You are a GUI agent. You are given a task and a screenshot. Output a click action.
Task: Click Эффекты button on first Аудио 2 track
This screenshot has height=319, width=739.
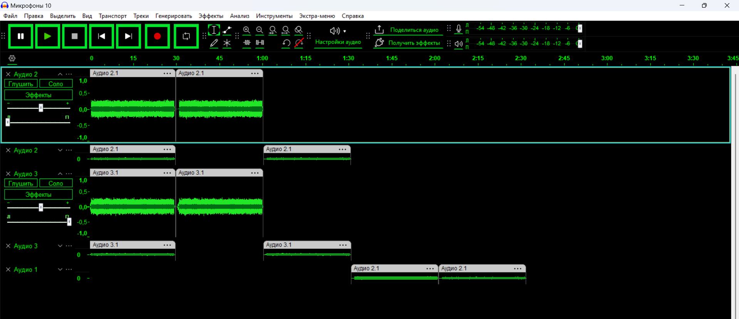(x=38, y=95)
